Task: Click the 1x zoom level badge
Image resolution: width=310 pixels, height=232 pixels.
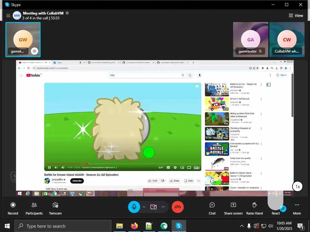Action: [298, 186]
